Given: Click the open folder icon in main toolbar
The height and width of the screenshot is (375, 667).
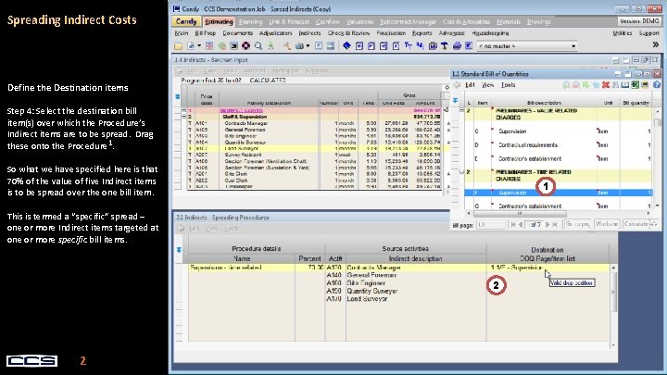Looking at the screenshot, I should 178,46.
